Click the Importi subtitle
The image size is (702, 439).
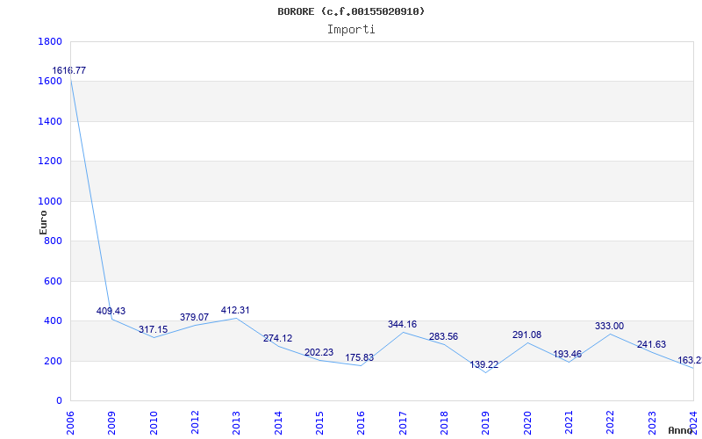tap(351, 30)
